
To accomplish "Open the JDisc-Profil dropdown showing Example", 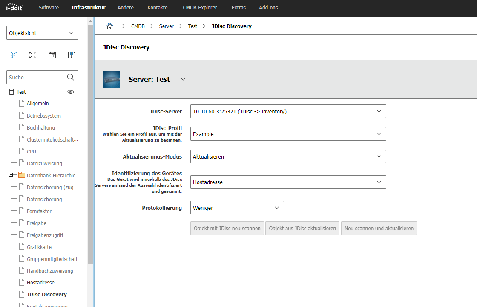I will coord(288,134).
